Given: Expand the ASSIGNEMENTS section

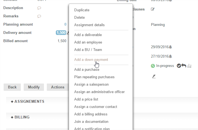Looking at the screenshot, I should coord(28,101).
